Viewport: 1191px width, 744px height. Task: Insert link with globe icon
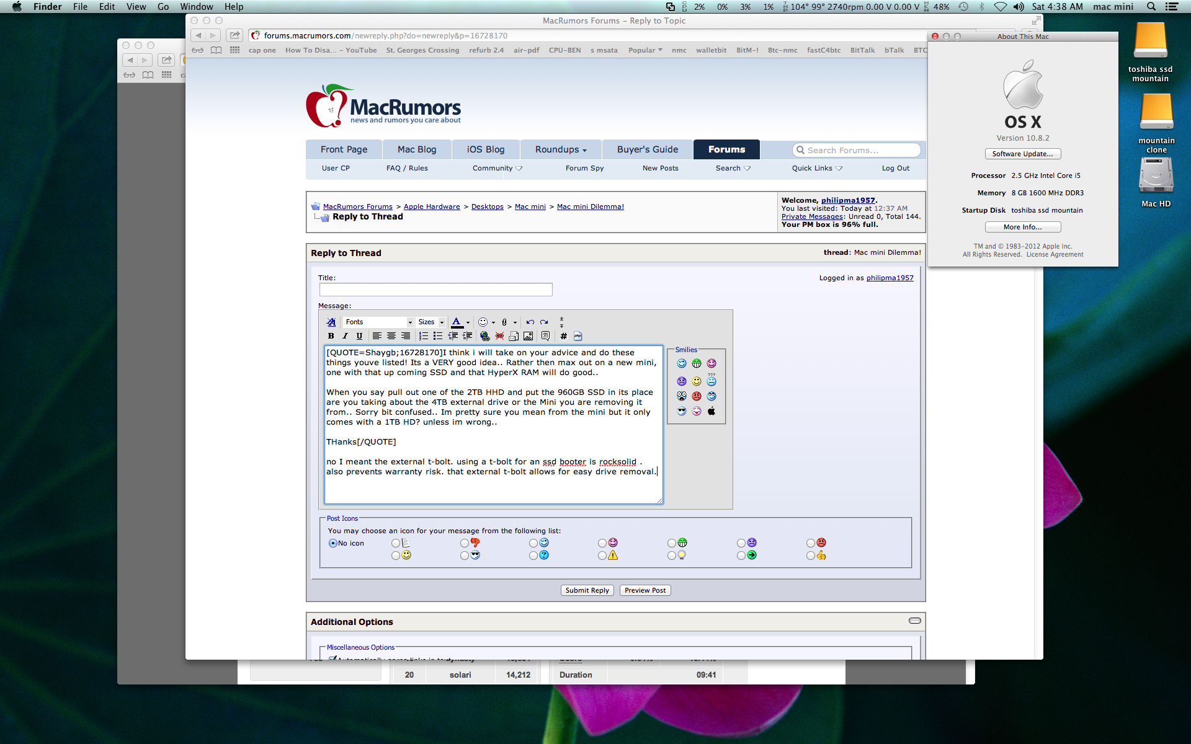[484, 336]
